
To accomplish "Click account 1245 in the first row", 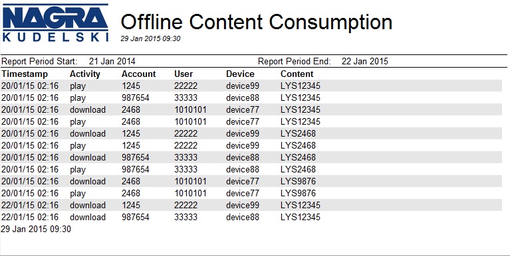I will 131,86.
